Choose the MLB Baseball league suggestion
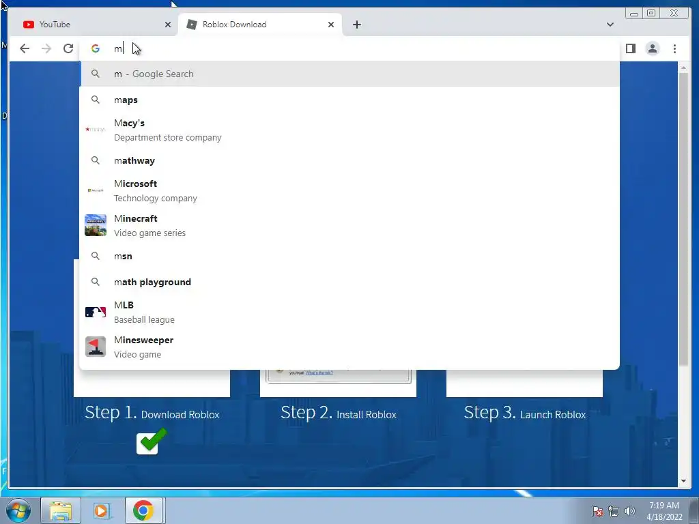 [x=349, y=312]
